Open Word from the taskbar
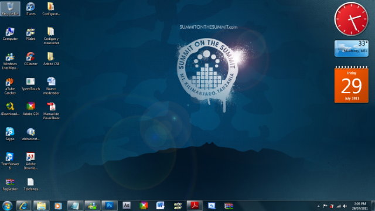Screen dimensions: 375x211 [x=161, y=206]
